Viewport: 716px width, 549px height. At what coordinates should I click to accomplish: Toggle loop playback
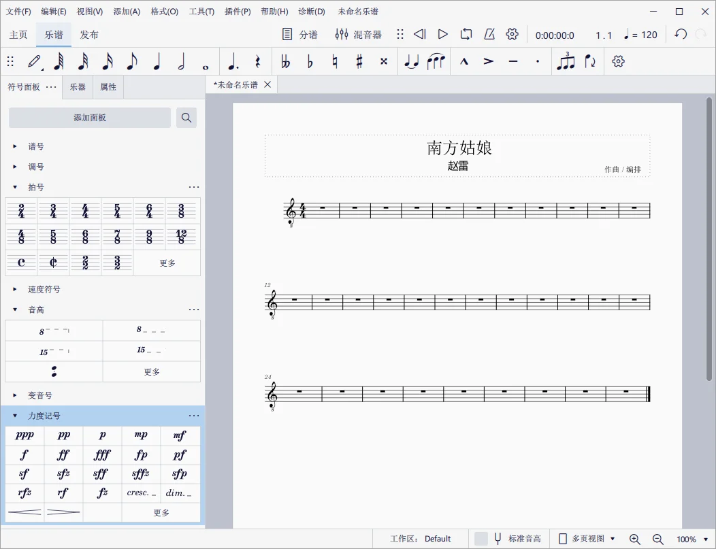coord(466,34)
